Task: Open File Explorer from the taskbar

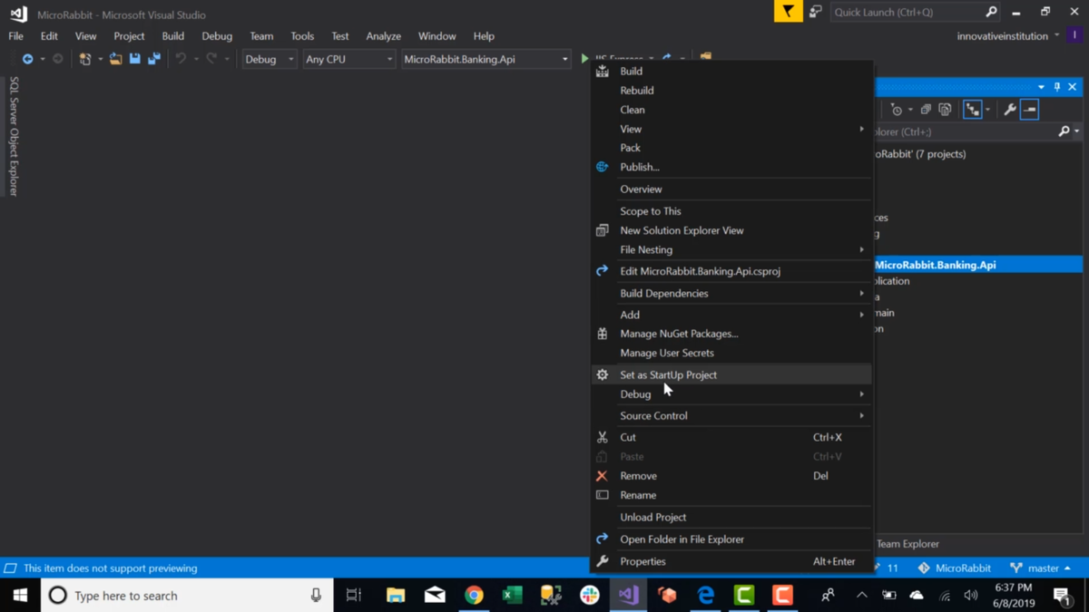Action: [x=396, y=595]
